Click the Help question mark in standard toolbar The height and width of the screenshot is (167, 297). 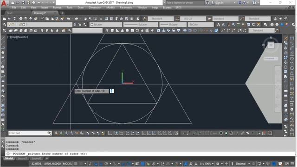click(138, 19)
